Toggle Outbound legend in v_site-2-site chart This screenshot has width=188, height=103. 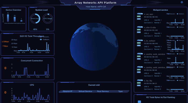pos(181,27)
